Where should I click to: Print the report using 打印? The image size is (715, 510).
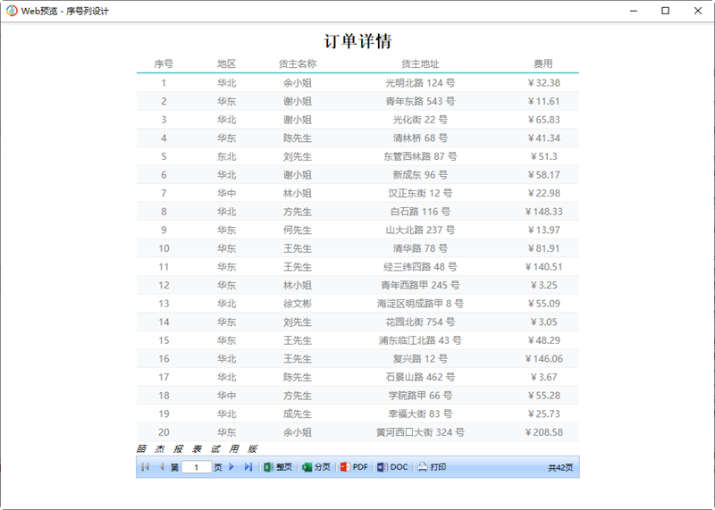pos(432,467)
